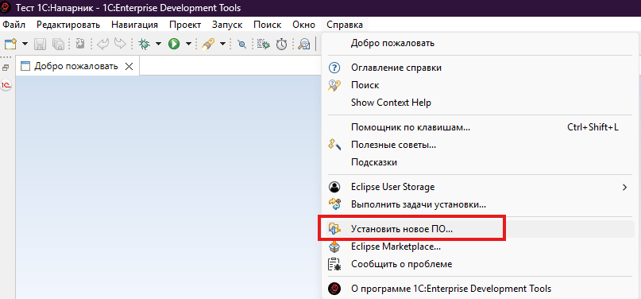Click the Save floppy disk icon
The image size is (641, 299).
pyautogui.click(x=40, y=44)
